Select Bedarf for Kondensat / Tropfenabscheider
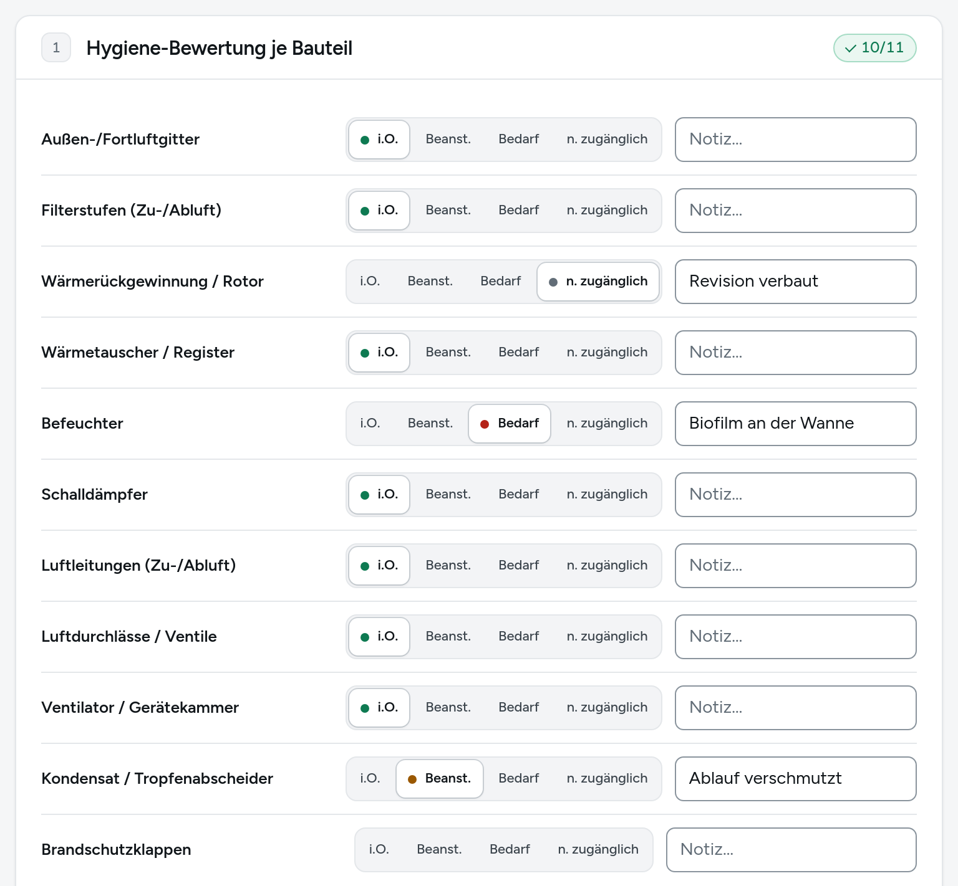Screen dimensions: 958x886 tap(519, 779)
